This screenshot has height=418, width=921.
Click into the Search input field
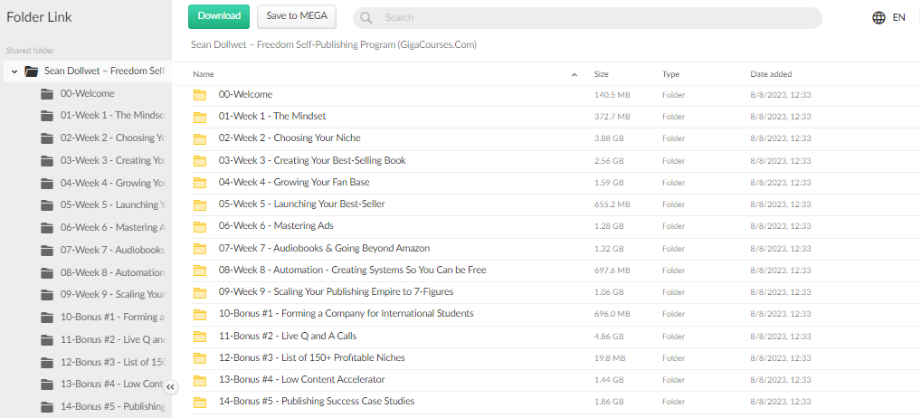(x=597, y=18)
